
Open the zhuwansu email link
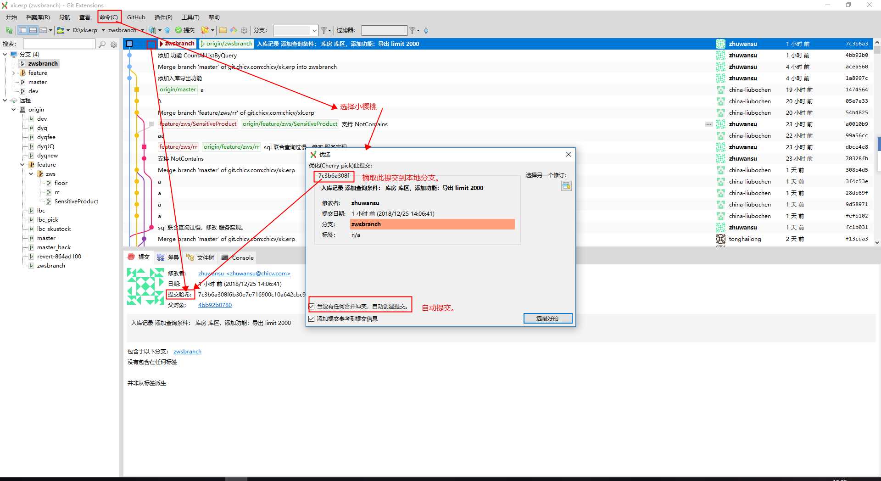244,274
